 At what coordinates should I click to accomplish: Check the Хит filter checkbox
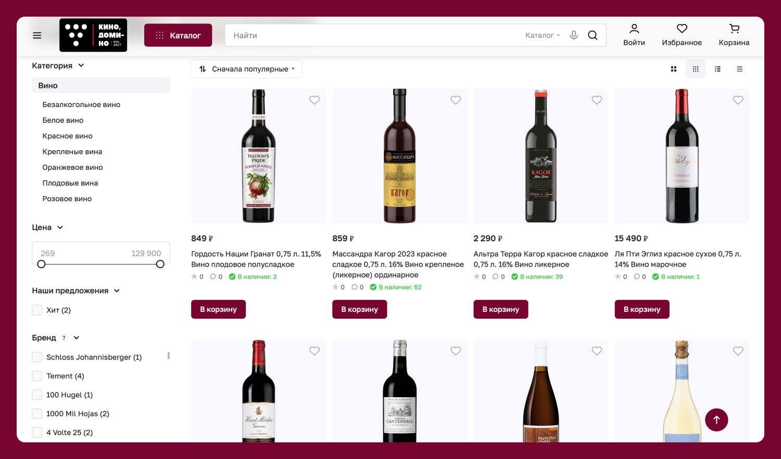click(x=37, y=310)
